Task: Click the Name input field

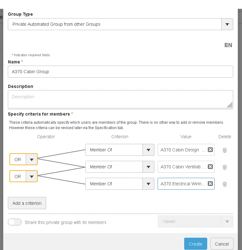Action: click(x=120, y=72)
